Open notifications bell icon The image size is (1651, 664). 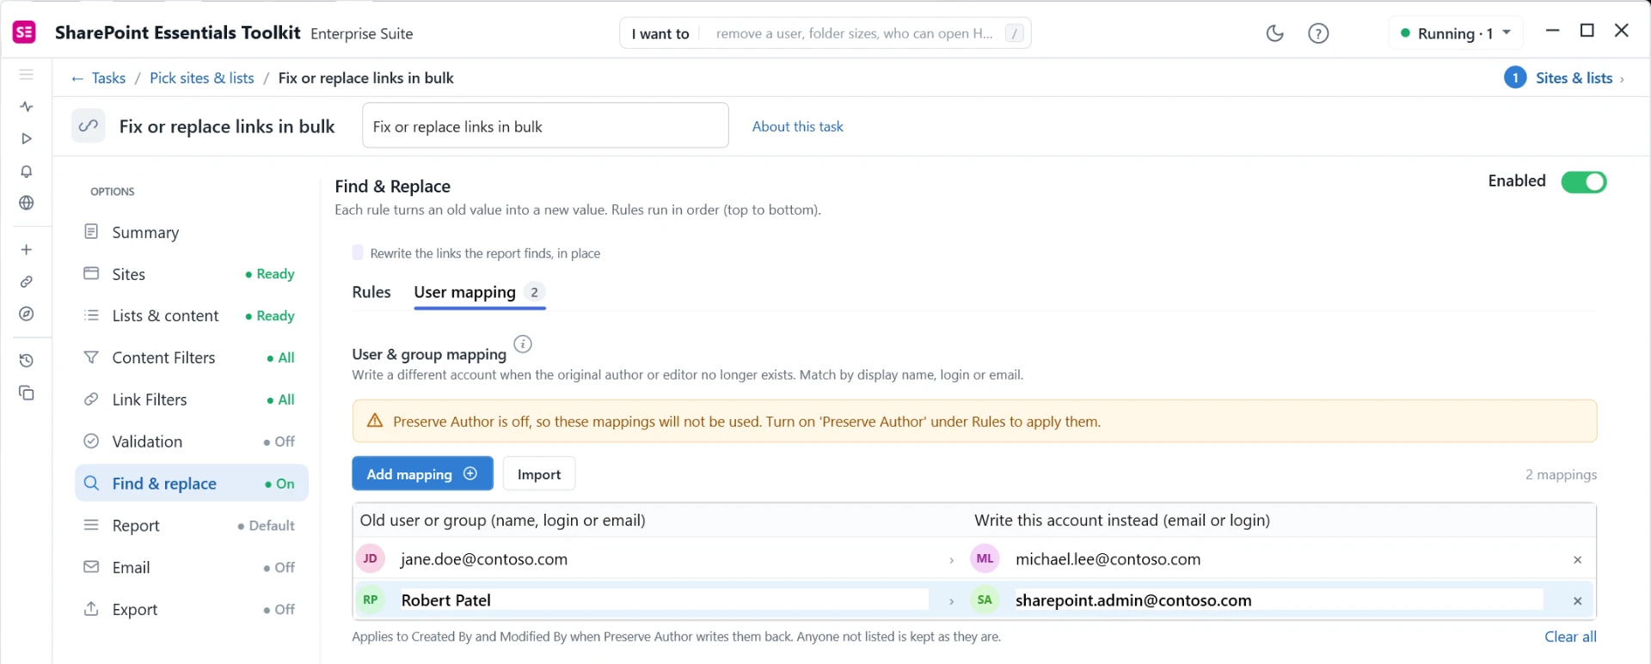coord(27,171)
